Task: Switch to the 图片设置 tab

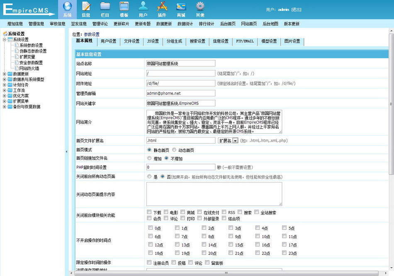Action: tap(292, 41)
